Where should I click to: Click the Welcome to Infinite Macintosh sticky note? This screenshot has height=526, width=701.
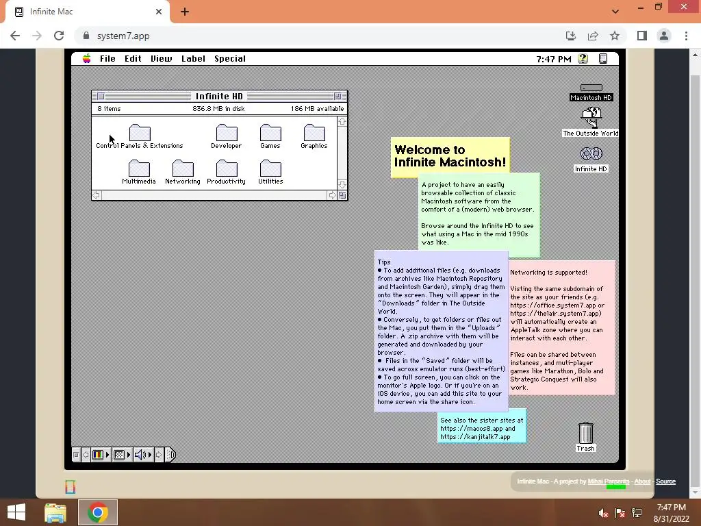coord(450,156)
